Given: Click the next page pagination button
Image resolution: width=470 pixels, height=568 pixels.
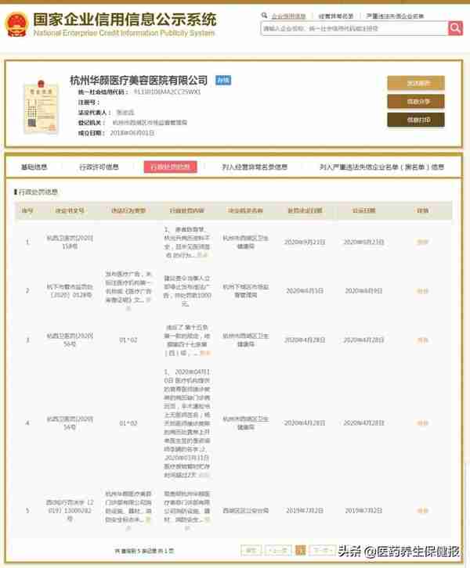Looking at the screenshot, I should (323, 551).
